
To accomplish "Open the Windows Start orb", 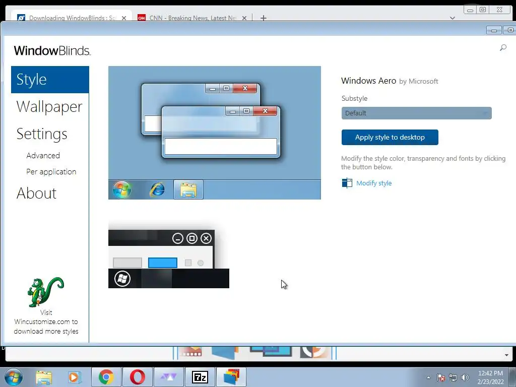I will (13, 377).
